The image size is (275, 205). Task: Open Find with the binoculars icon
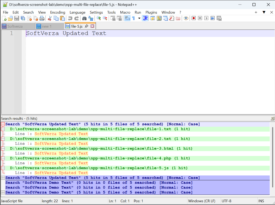tap(84, 18)
